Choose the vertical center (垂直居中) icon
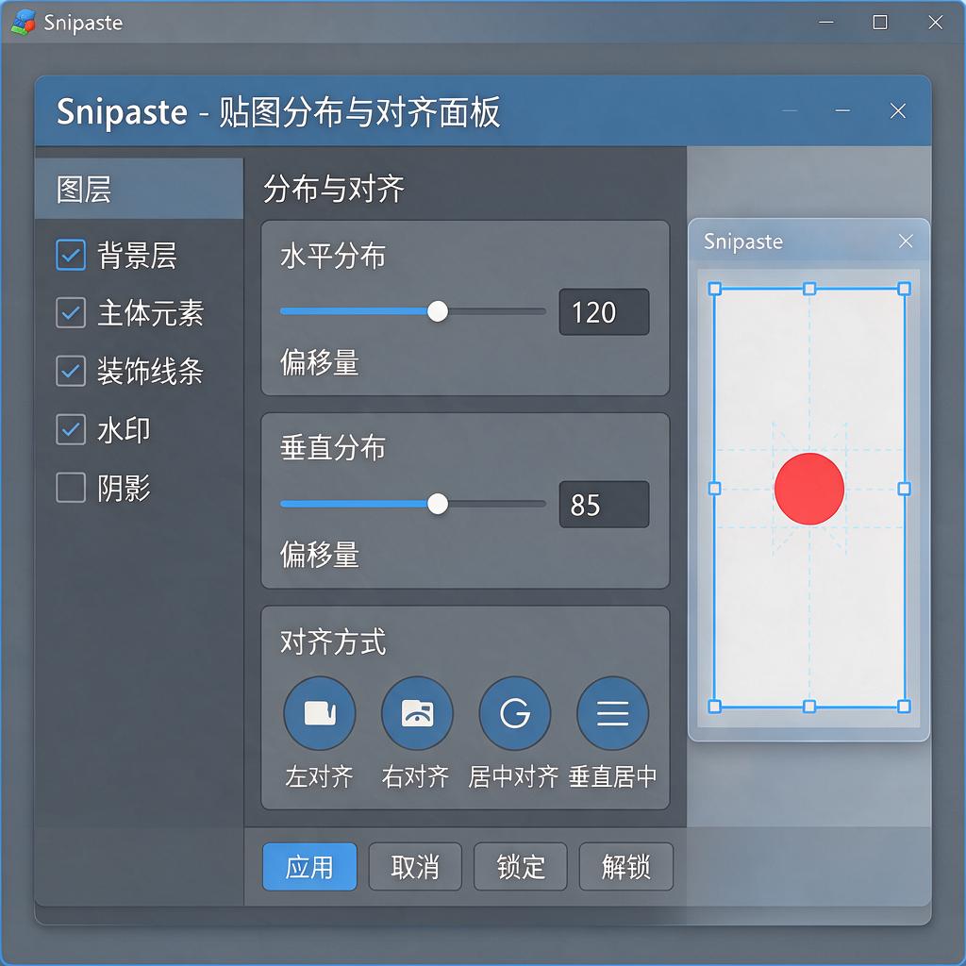 point(612,713)
